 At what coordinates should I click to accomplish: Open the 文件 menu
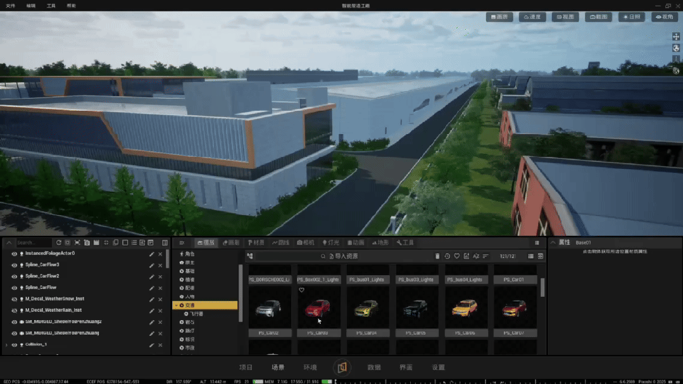11,6
